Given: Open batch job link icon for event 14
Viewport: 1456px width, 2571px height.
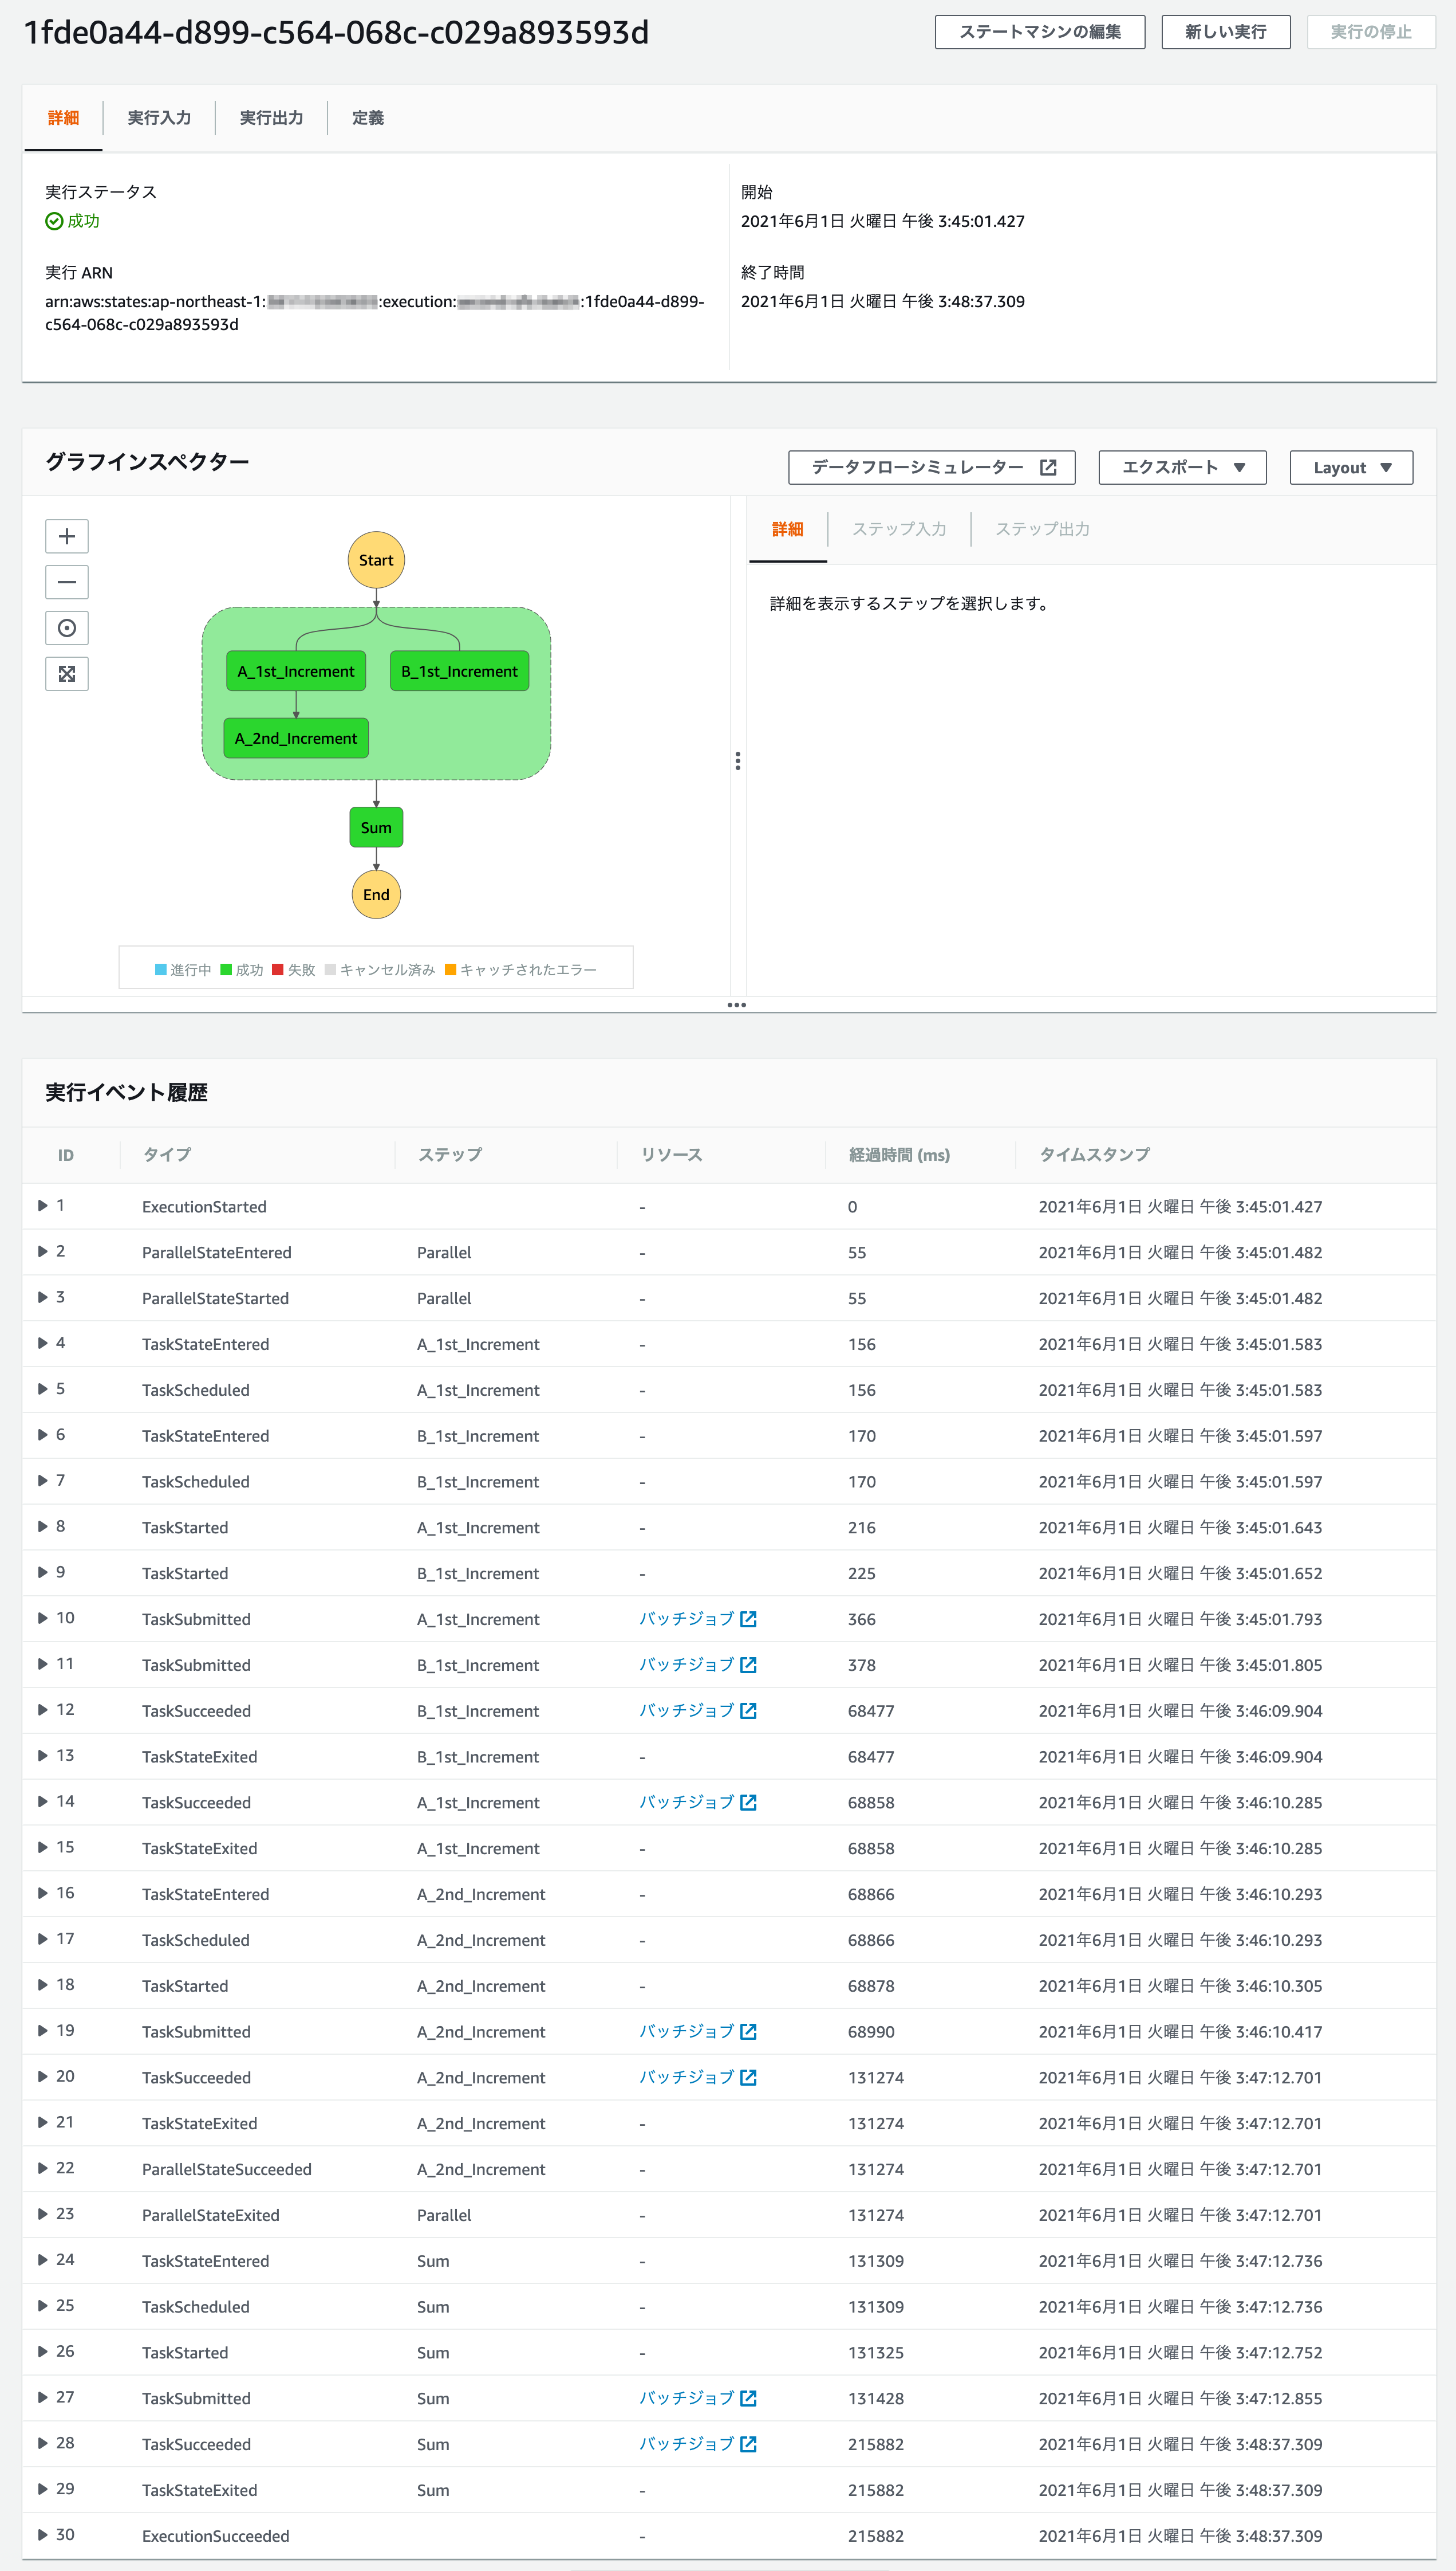Looking at the screenshot, I should click(748, 1803).
